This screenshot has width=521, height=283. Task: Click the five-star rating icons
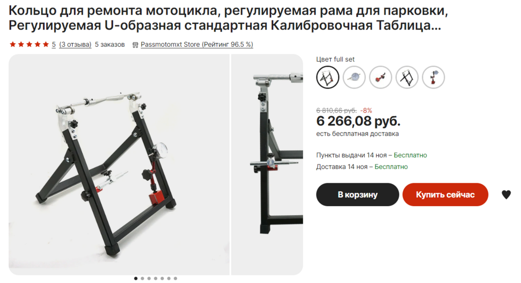point(29,45)
